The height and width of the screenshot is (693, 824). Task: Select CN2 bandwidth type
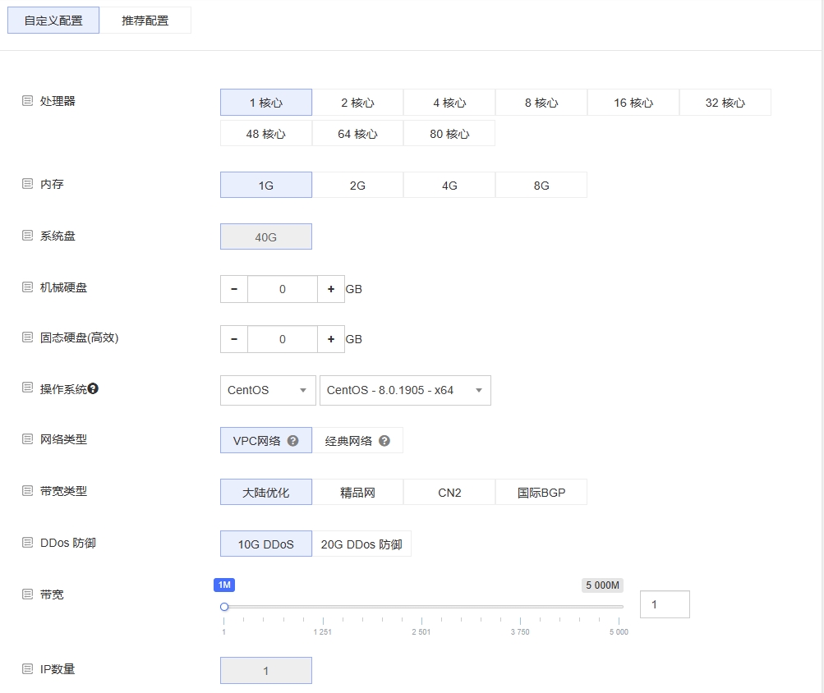449,493
